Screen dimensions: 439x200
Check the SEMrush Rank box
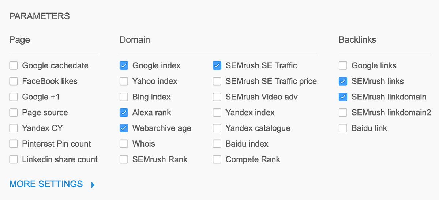tap(124, 159)
